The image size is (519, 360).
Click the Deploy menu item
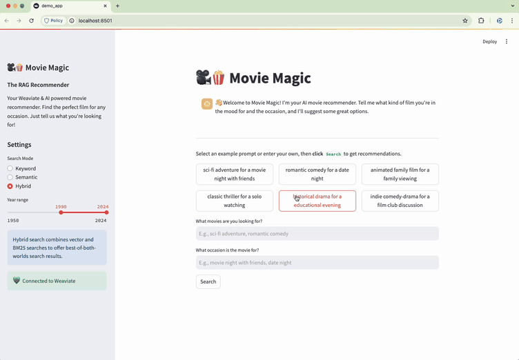[x=489, y=41]
